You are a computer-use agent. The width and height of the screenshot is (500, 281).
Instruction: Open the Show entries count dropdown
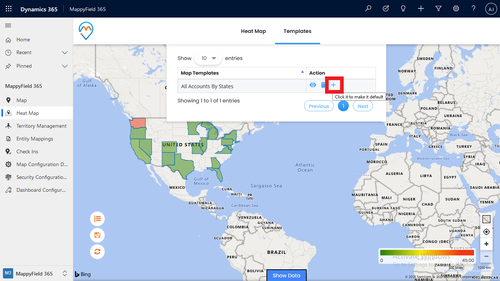[x=208, y=58]
